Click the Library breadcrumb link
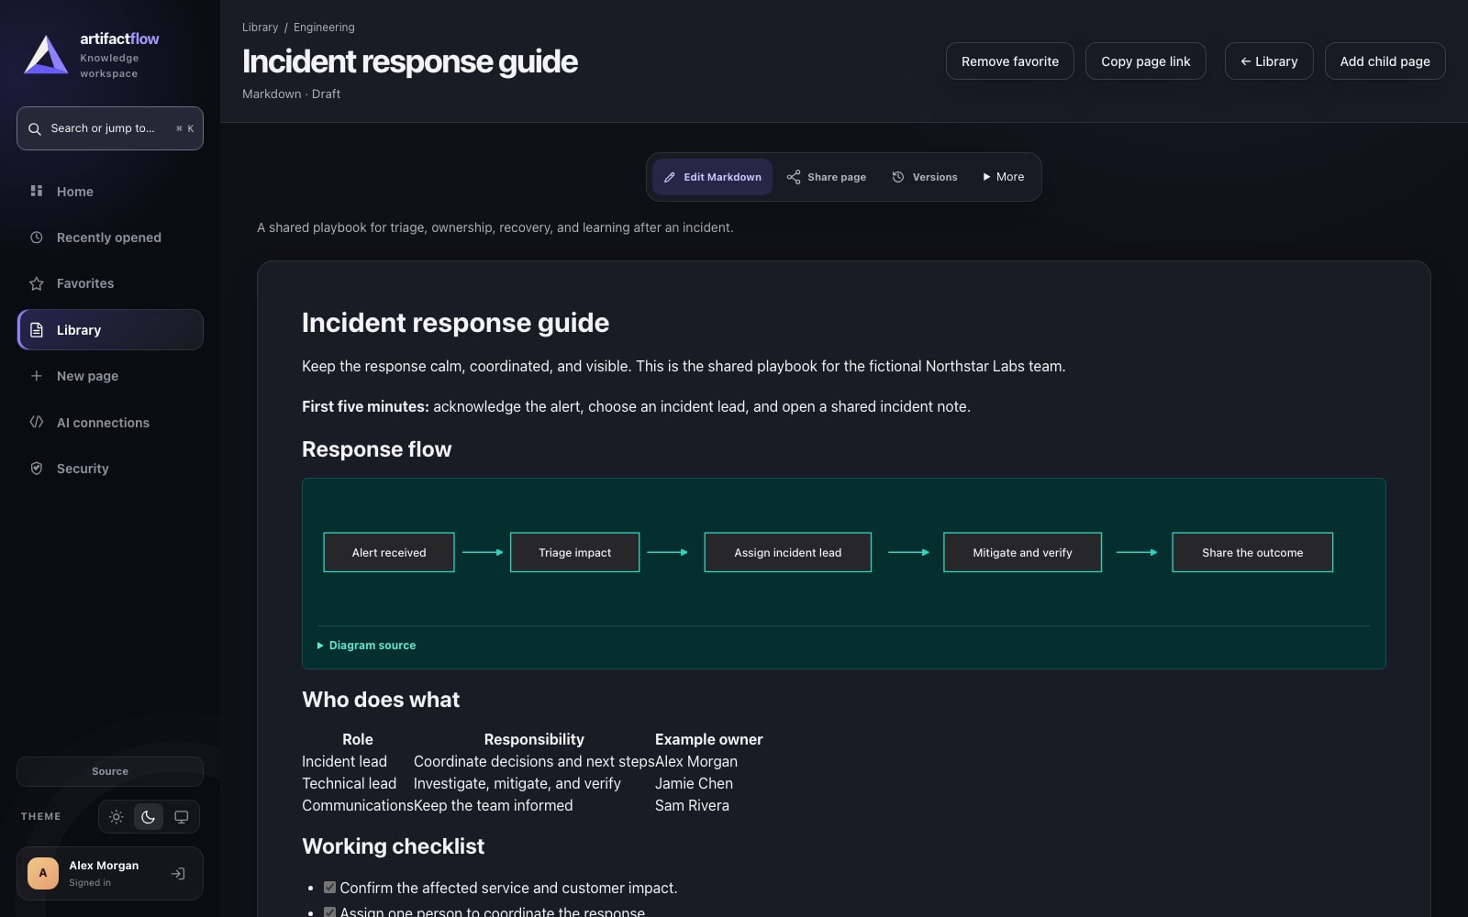 (x=260, y=28)
